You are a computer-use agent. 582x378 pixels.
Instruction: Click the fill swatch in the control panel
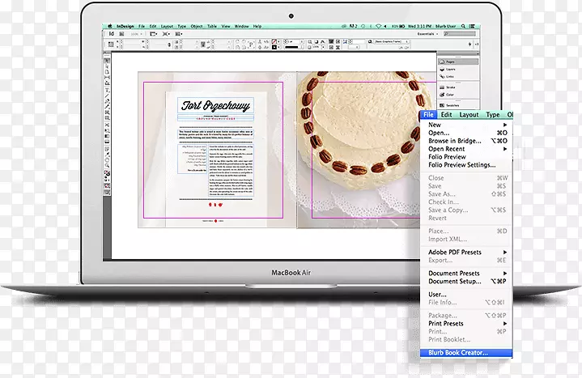pyautogui.click(x=274, y=41)
